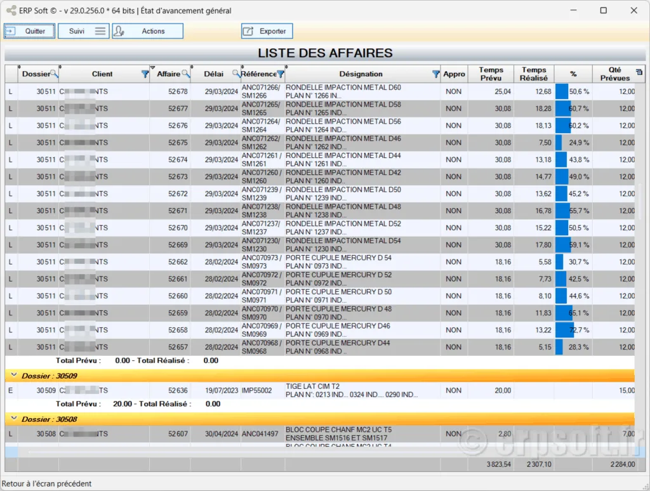Image resolution: width=650 pixels, height=491 pixels.
Task: Click the magnifier icon in Affaire header
Action: (185, 74)
